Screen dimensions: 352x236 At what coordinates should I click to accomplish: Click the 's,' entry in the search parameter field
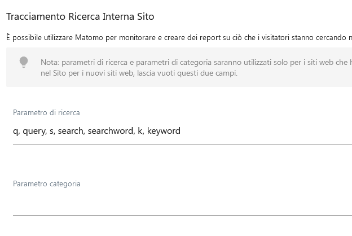52,131
